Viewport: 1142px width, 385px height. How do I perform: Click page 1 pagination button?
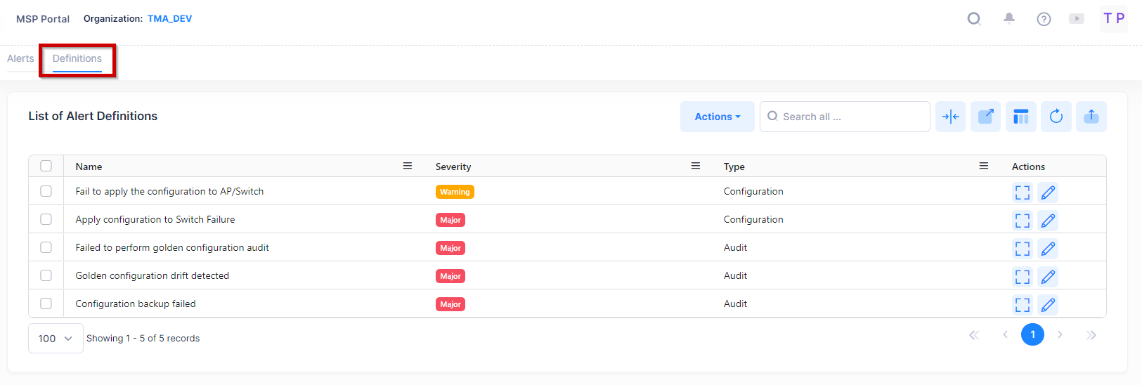[1032, 334]
